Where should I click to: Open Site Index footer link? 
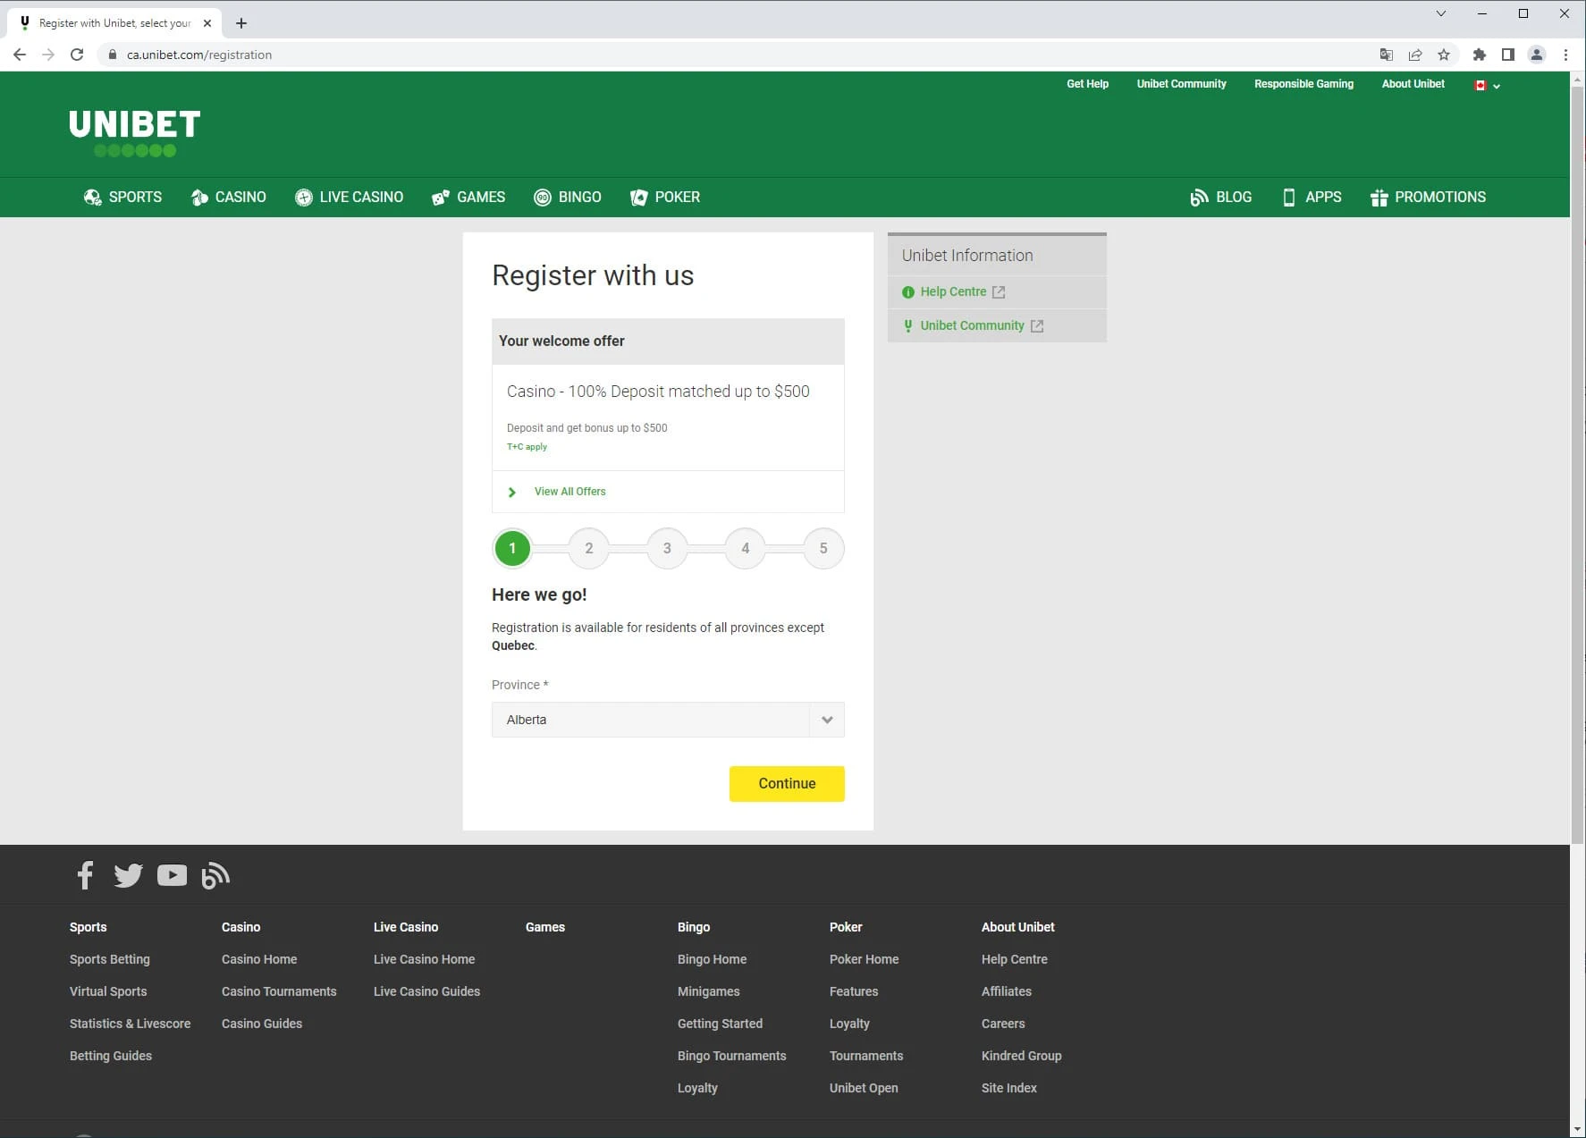point(1008,1088)
